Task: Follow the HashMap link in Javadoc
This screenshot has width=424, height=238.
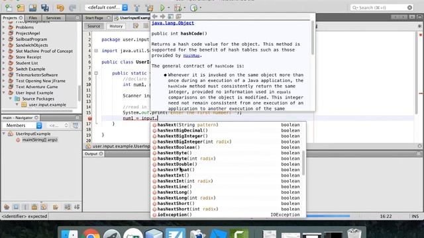Action: tap(191, 56)
